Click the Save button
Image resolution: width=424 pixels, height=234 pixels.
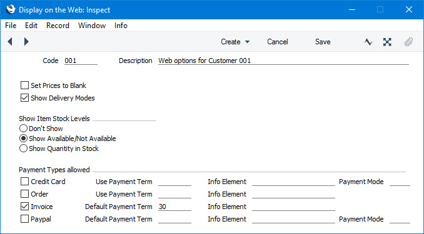point(323,42)
